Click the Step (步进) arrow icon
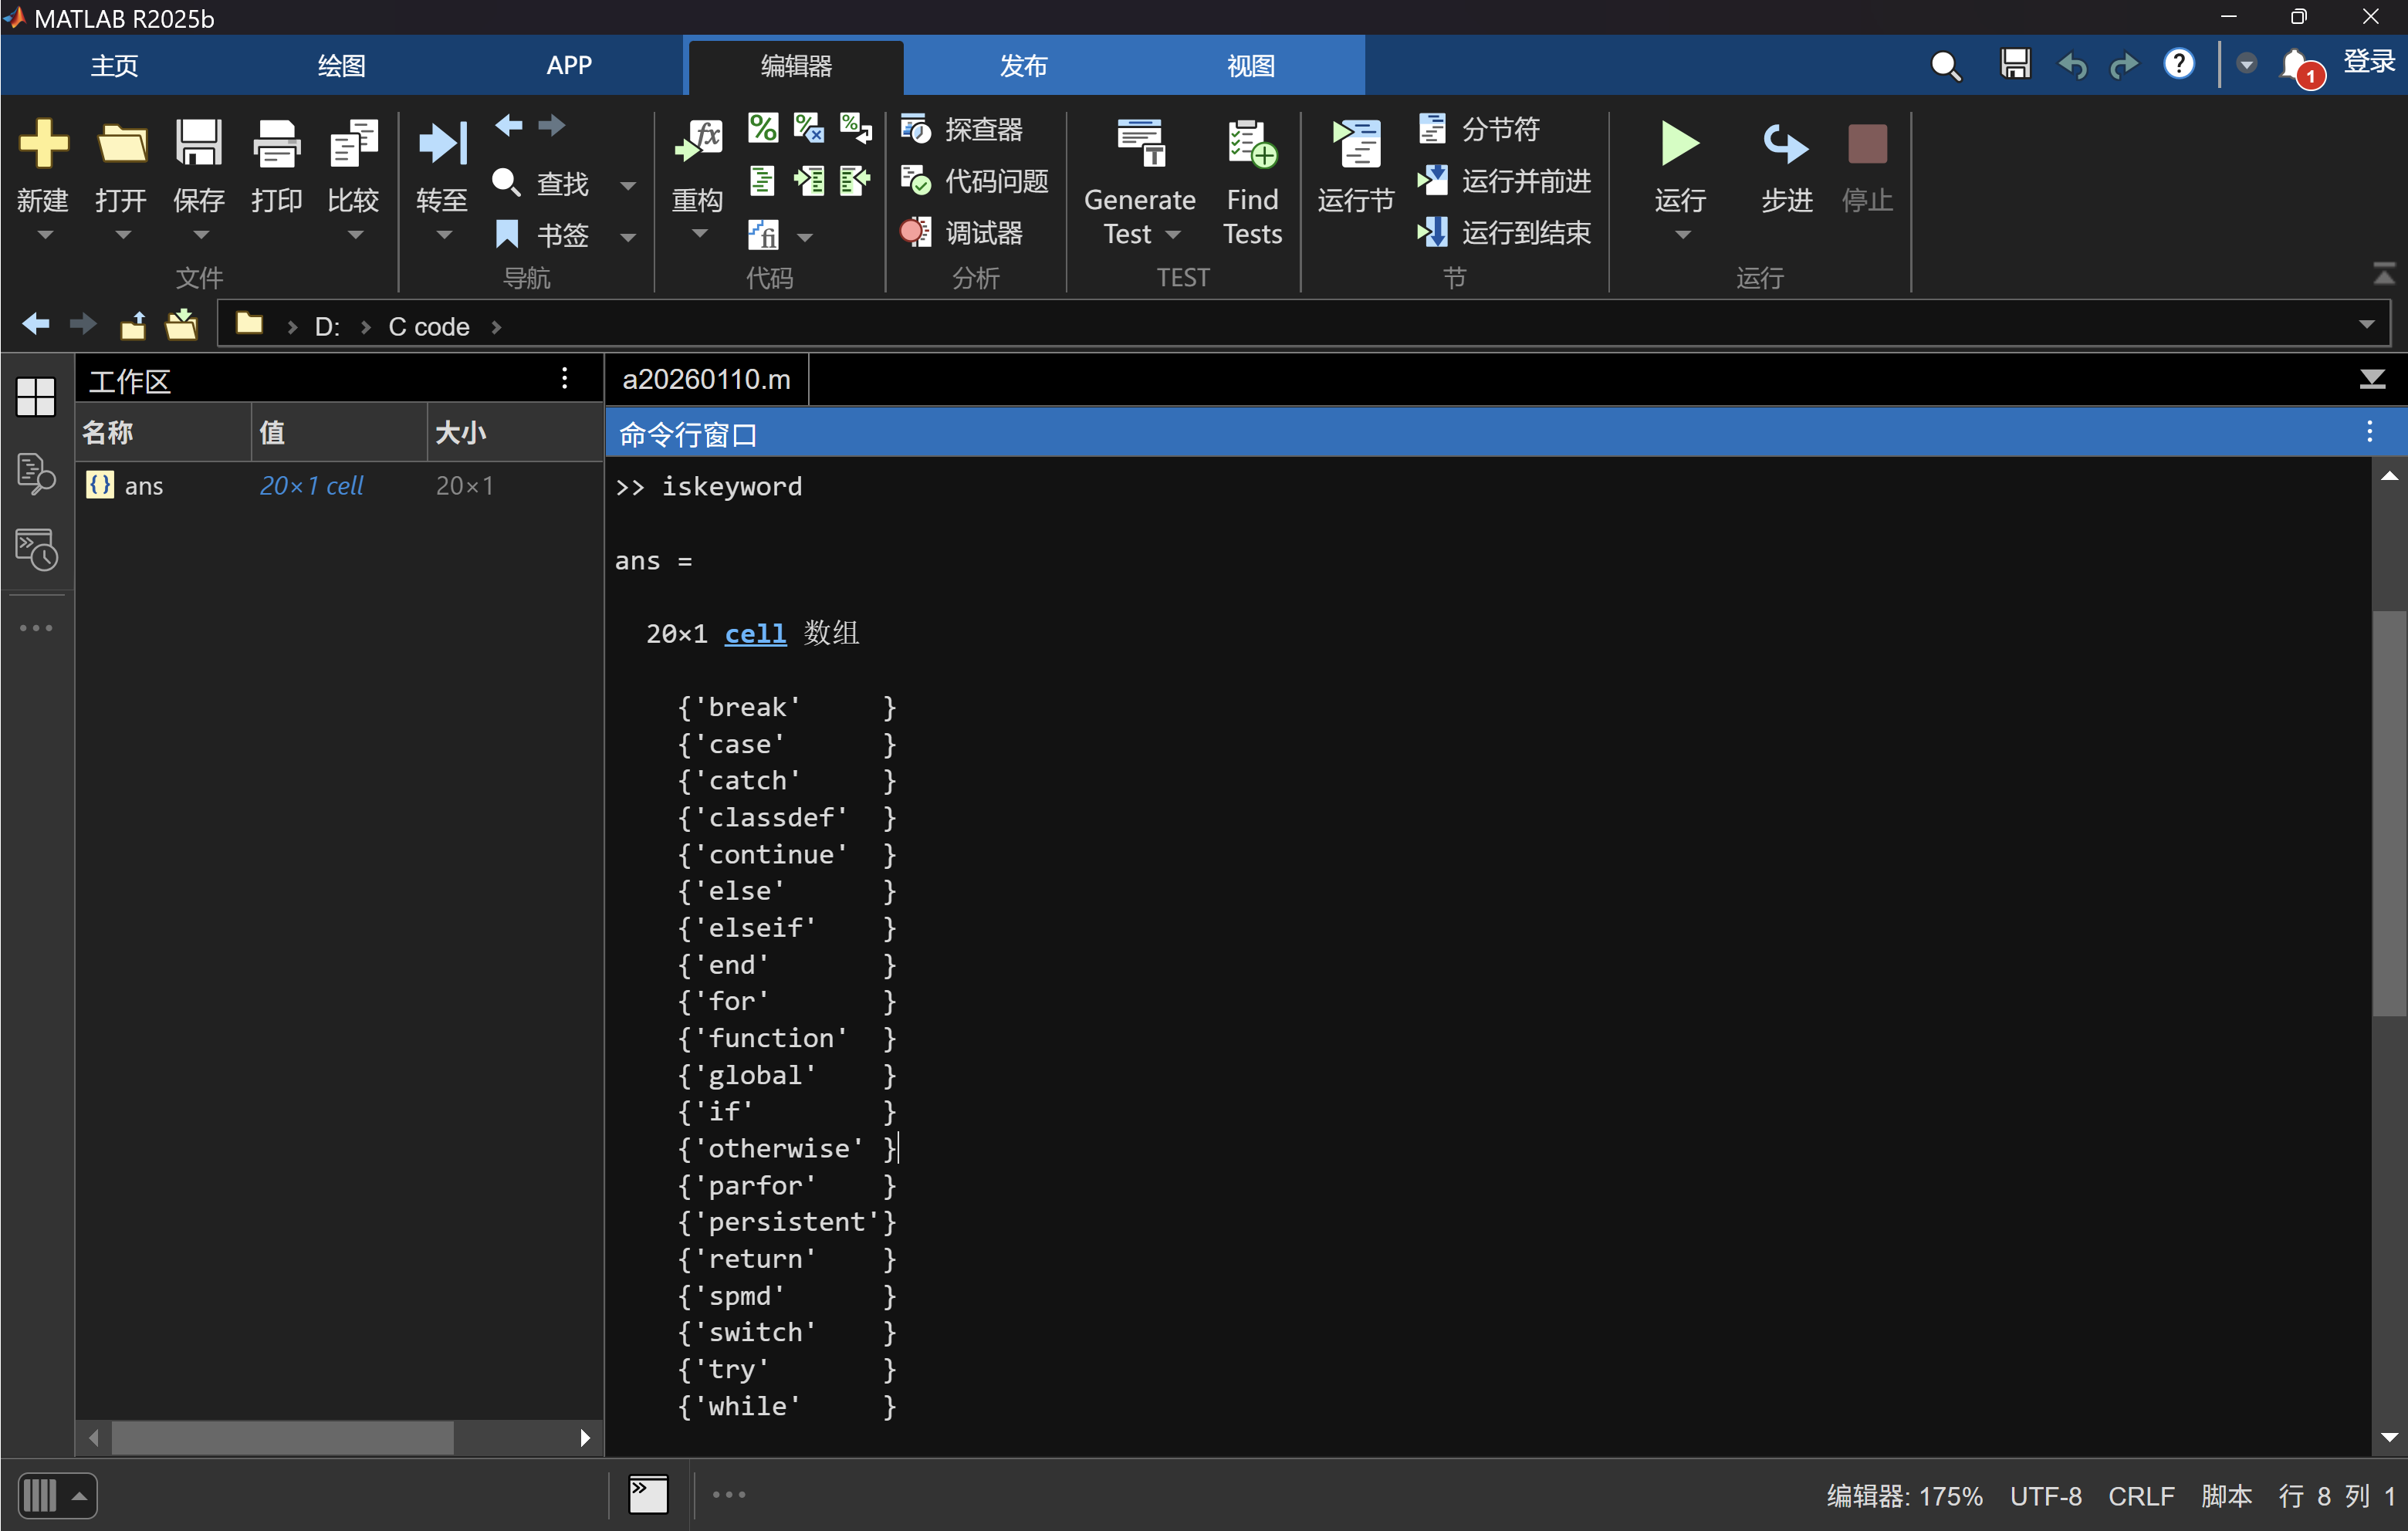Viewport: 2408px width, 1531px height. [x=1785, y=145]
